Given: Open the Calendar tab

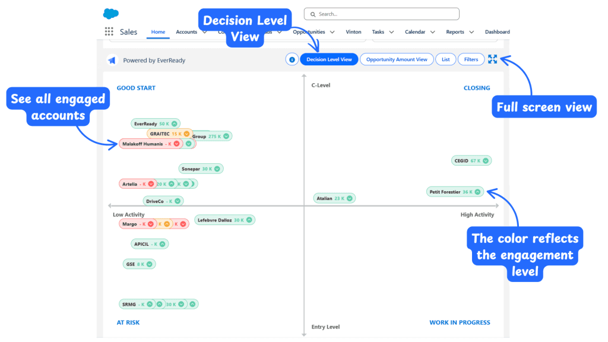Looking at the screenshot, I should [x=415, y=32].
